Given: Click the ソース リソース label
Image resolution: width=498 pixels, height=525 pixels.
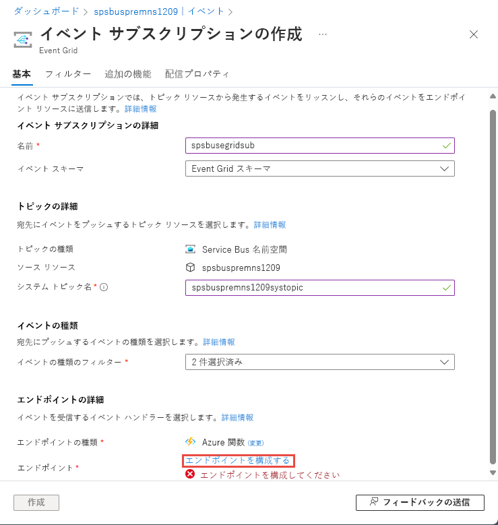Looking at the screenshot, I should pyautogui.click(x=46, y=268).
